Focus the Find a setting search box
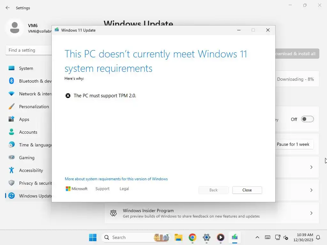The height and width of the screenshot is (245, 327). click(x=28, y=50)
